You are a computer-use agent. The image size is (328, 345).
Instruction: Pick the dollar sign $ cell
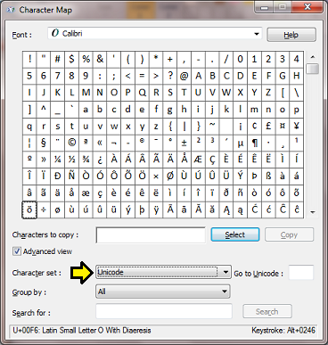[x=71, y=59]
